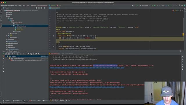Click the Rollback undo arrow icon
The image size is (186, 105).
pyautogui.click(x=176, y=5)
